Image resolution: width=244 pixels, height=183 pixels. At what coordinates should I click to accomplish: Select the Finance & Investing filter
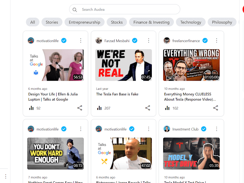pos(151,22)
